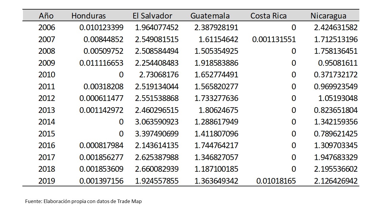The width and height of the screenshot is (382, 215).
Task: Select the 2019 year cell
Action: tap(47, 181)
